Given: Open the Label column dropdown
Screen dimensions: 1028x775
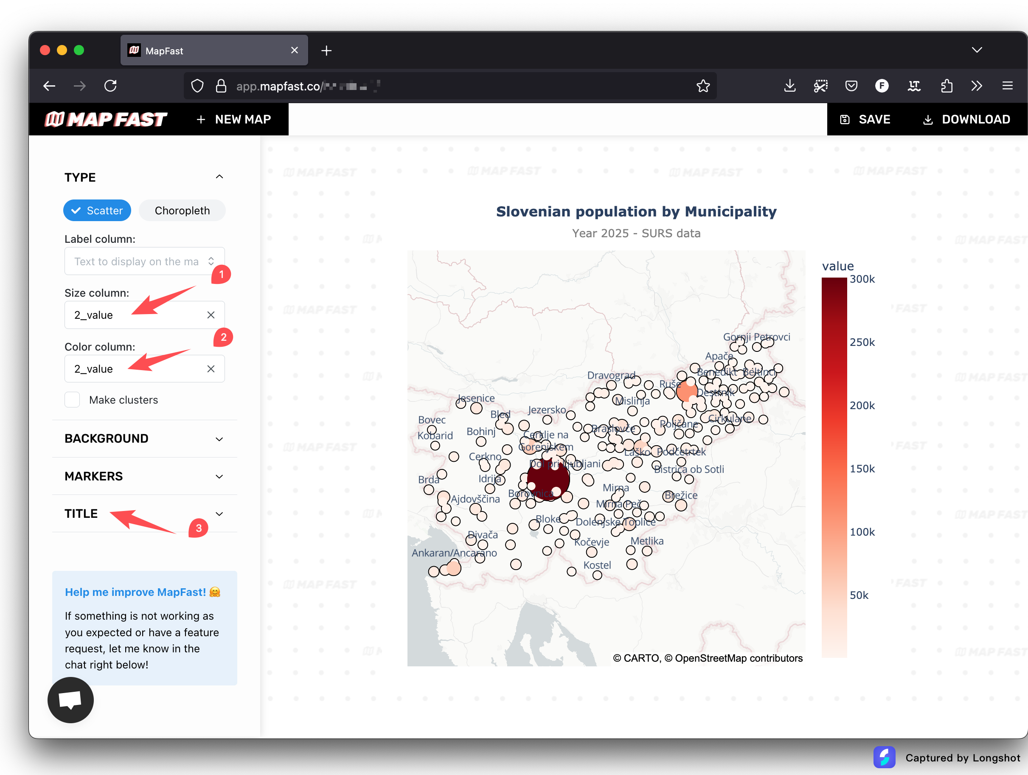Looking at the screenshot, I should coord(145,261).
